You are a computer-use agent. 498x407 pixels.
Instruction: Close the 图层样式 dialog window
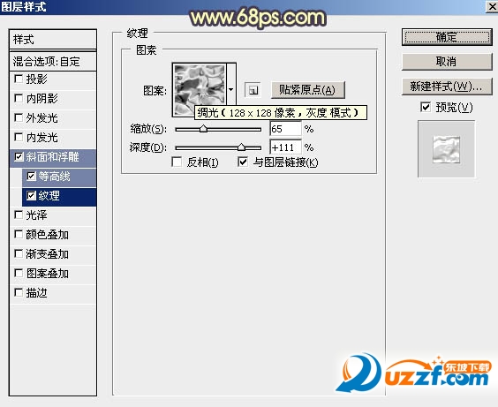pyautogui.click(x=493, y=6)
